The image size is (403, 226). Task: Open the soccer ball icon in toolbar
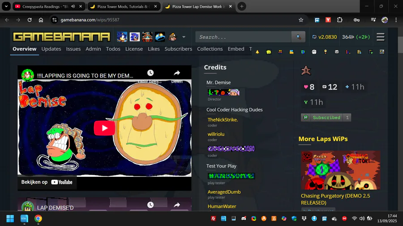click(x=314, y=52)
